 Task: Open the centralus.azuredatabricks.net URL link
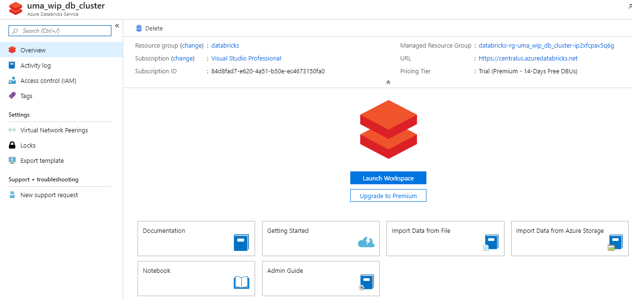pos(528,59)
